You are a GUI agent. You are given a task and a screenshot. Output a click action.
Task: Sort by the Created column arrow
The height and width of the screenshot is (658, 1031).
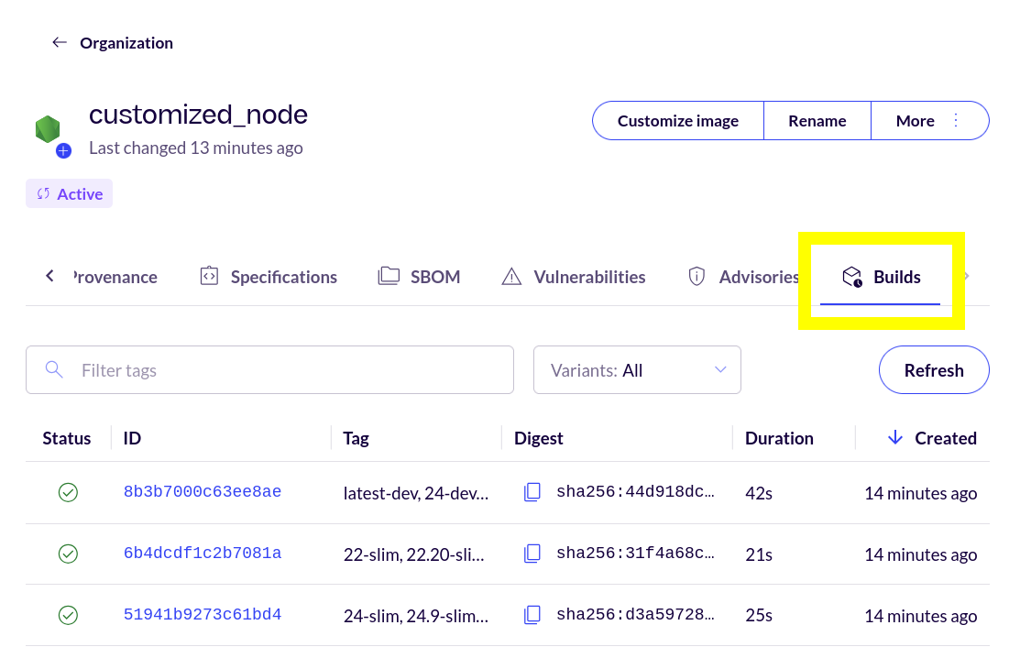coord(895,437)
